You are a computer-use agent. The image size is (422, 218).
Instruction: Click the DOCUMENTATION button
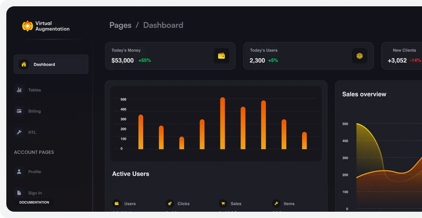click(34, 202)
